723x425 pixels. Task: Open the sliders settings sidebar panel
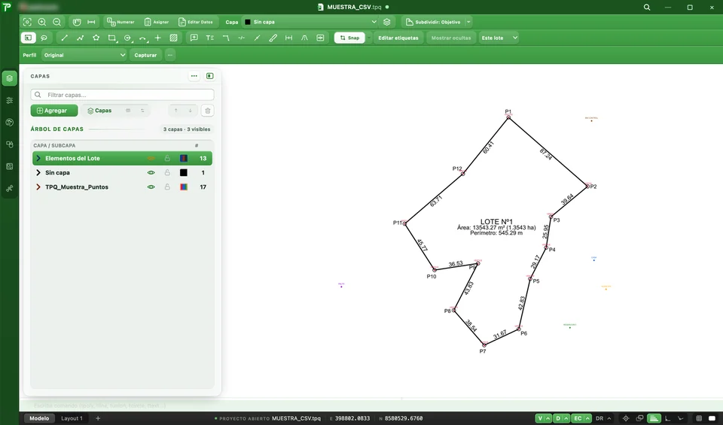[10, 100]
